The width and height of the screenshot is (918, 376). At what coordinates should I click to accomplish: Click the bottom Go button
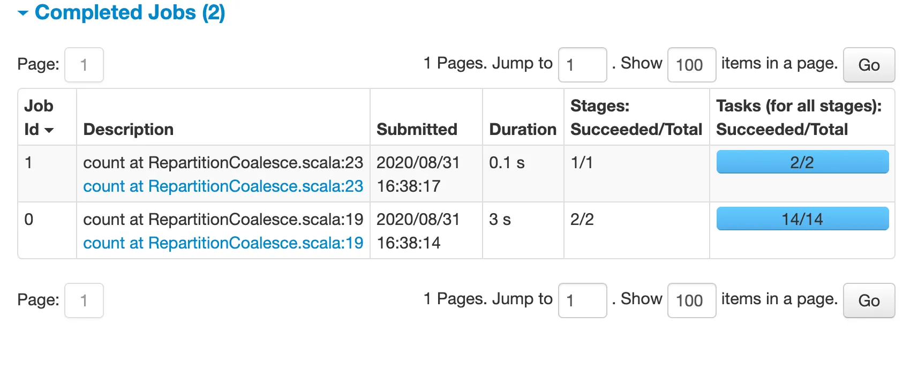click(869, 300)
